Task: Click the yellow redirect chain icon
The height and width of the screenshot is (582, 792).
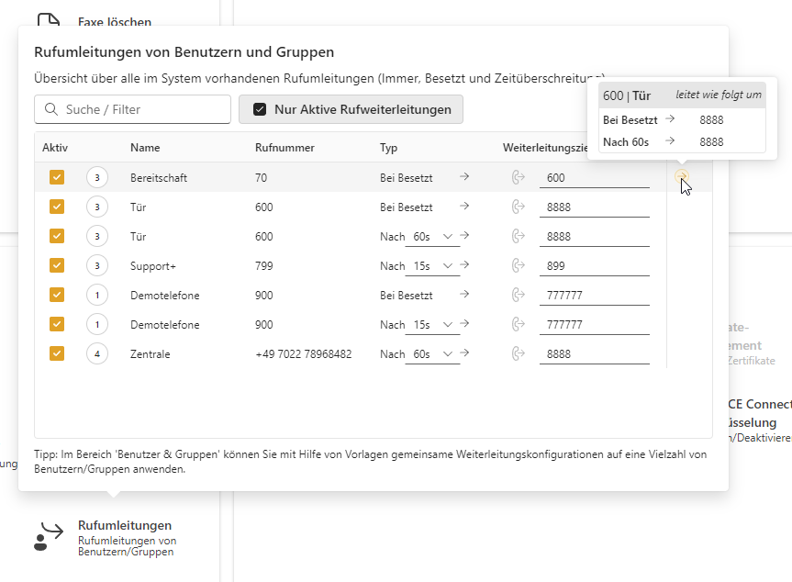Action: point(681,176)
